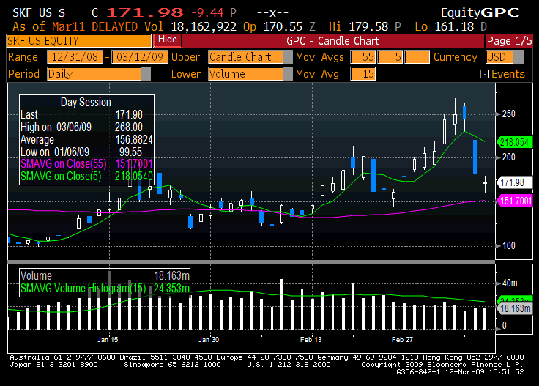
Task: Click the Page 1/5 indicator
Action: point(509,41)
